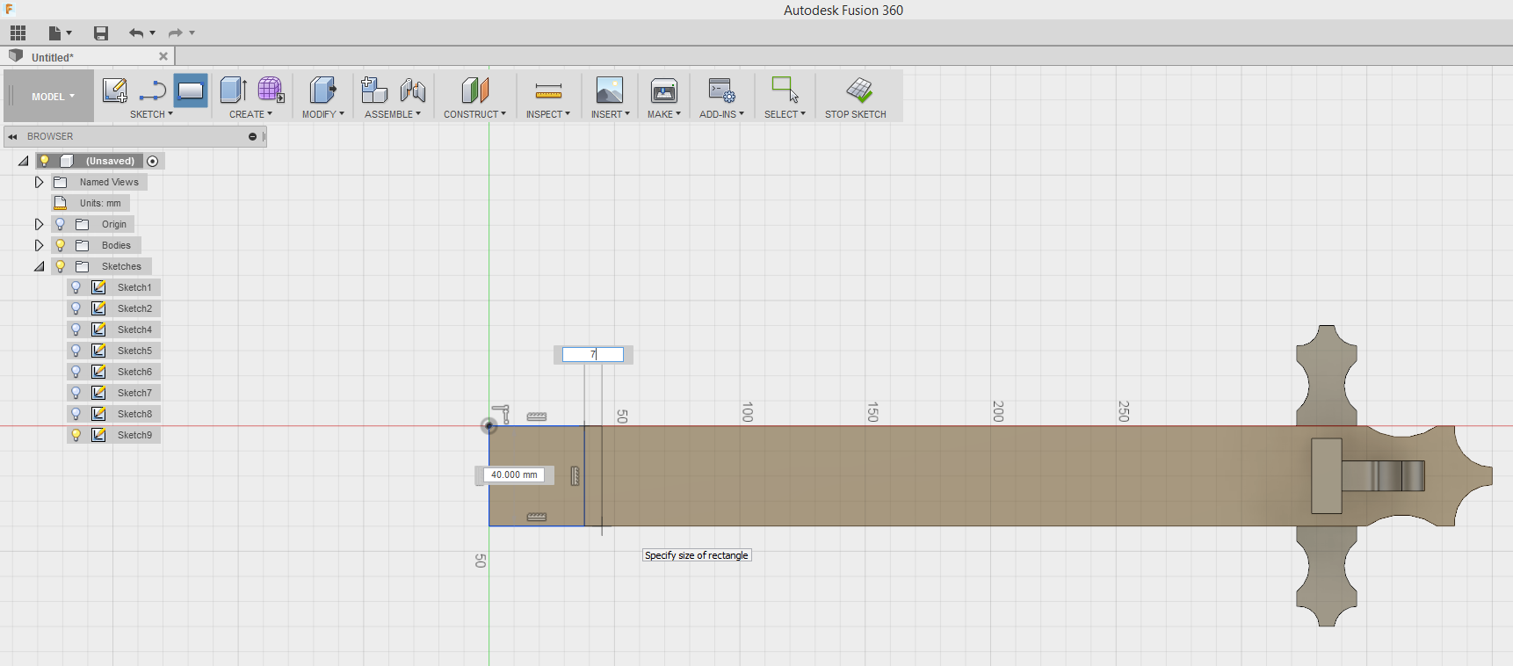Show Sketch4 with its light bulb
Screen dimensions: 1513x666
[x=76, y=329]
